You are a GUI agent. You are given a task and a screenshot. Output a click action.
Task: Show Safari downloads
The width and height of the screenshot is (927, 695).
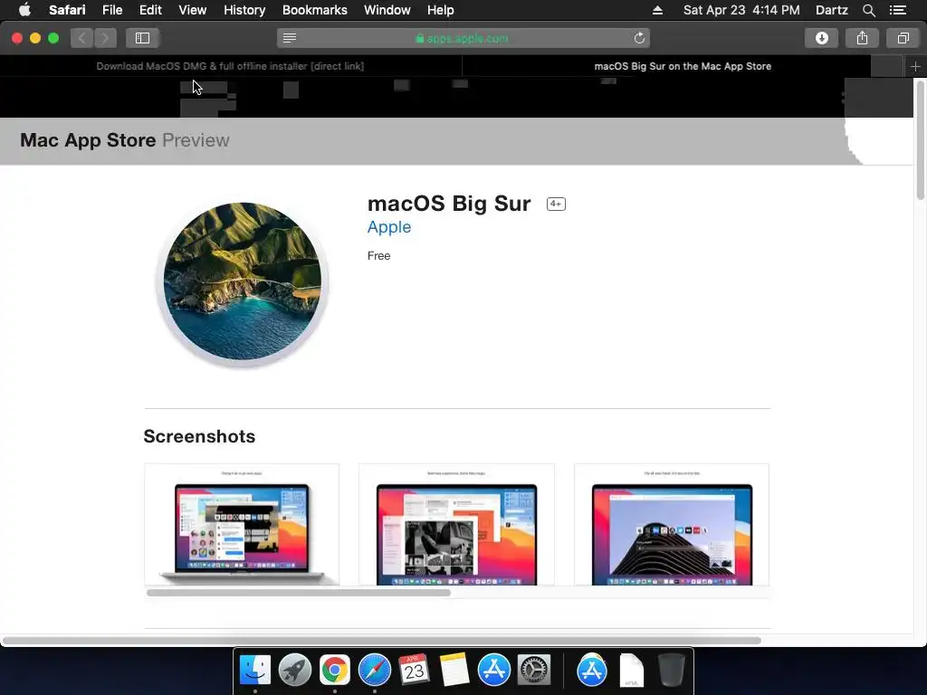pyautogui.click(x=822, y=38)
